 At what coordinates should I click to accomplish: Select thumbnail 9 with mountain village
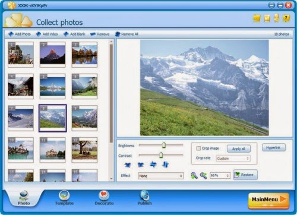tap(84, 118)
